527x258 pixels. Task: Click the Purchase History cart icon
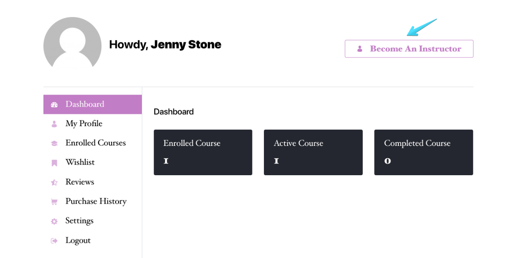point(54,202)
